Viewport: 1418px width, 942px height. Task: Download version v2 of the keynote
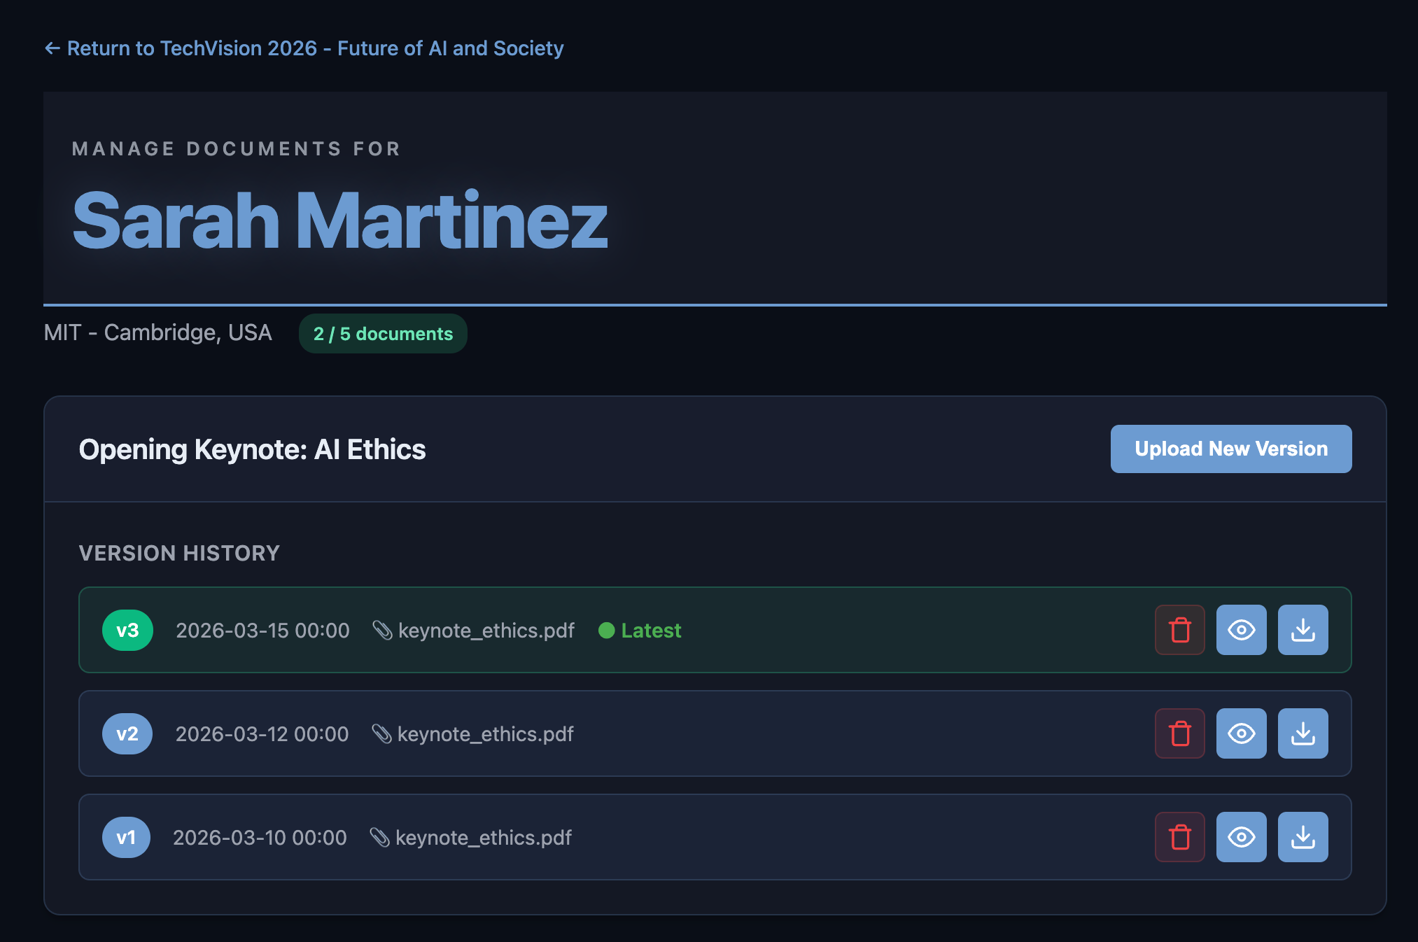1303,733
